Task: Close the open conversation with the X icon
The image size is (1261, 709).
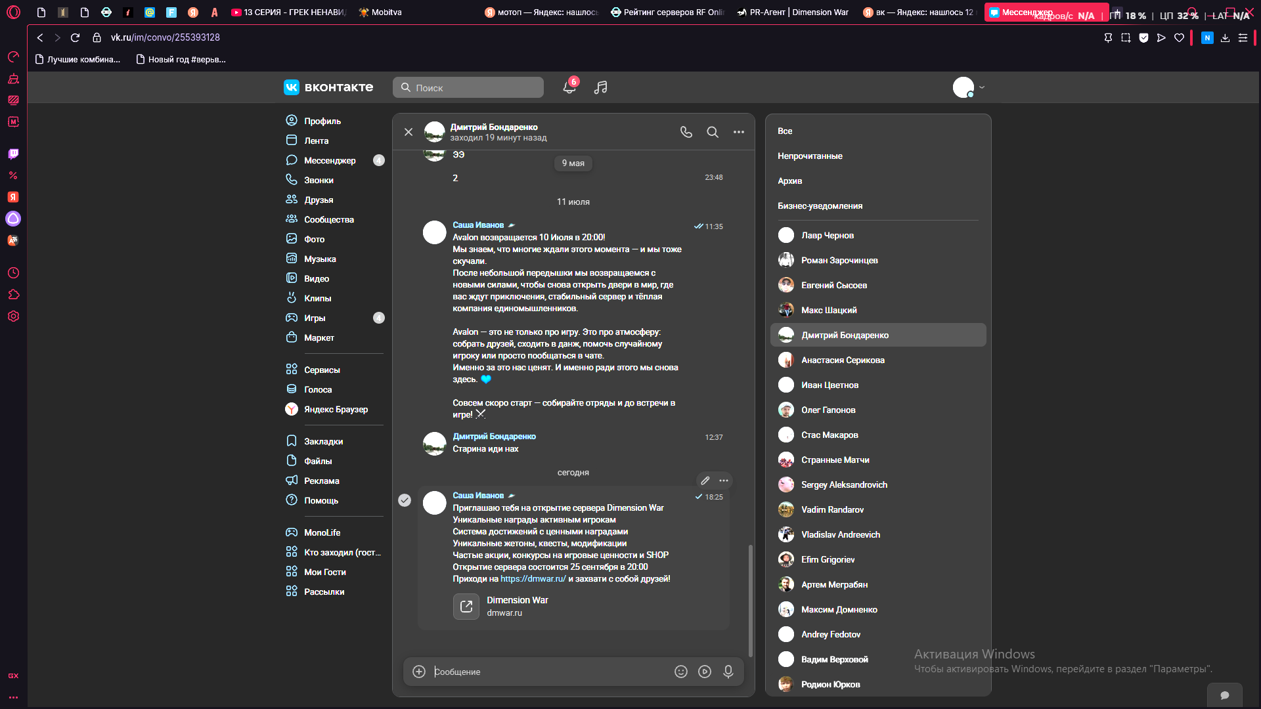Action: tap(409, 132)
